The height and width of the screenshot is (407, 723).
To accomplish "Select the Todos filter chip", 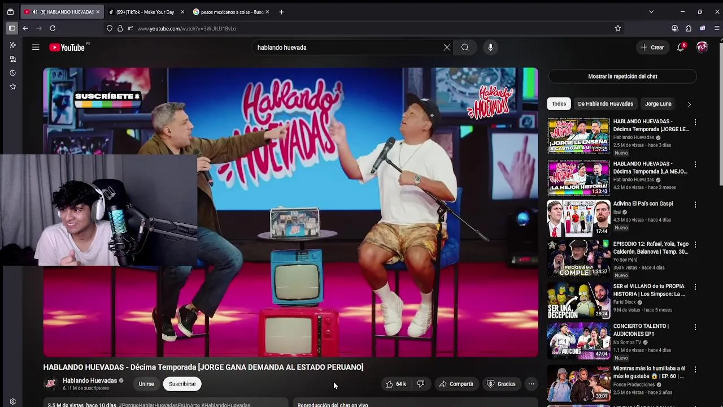I will (559, 104).
